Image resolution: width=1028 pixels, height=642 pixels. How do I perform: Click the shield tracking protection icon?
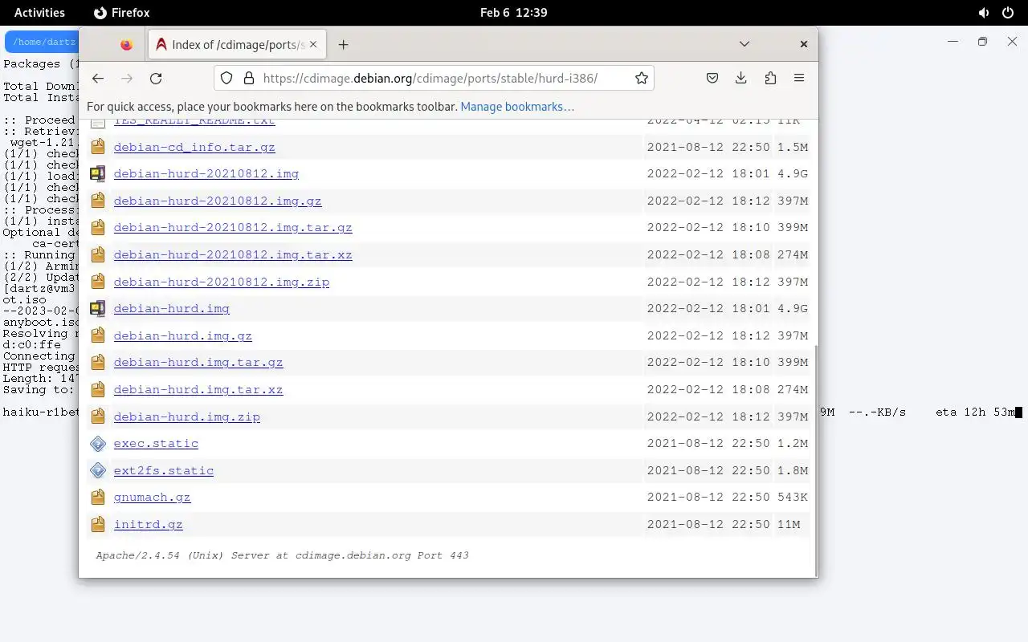[x=226, y=78]
